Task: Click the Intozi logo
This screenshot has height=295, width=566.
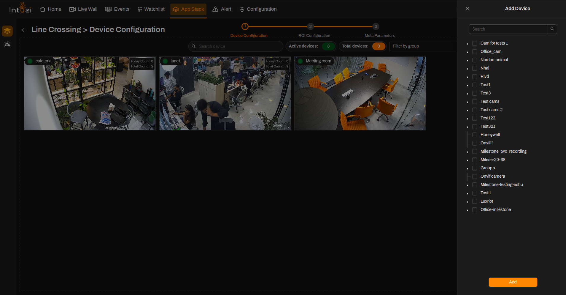Action: 20,8
